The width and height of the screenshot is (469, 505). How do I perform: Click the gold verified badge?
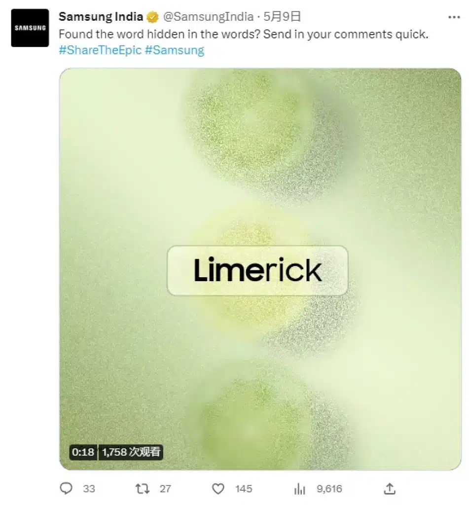click(x=152, y=17)
